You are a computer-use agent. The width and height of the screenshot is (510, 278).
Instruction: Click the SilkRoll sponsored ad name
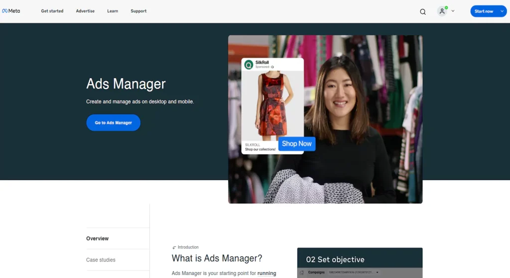[x=262, y=62]
